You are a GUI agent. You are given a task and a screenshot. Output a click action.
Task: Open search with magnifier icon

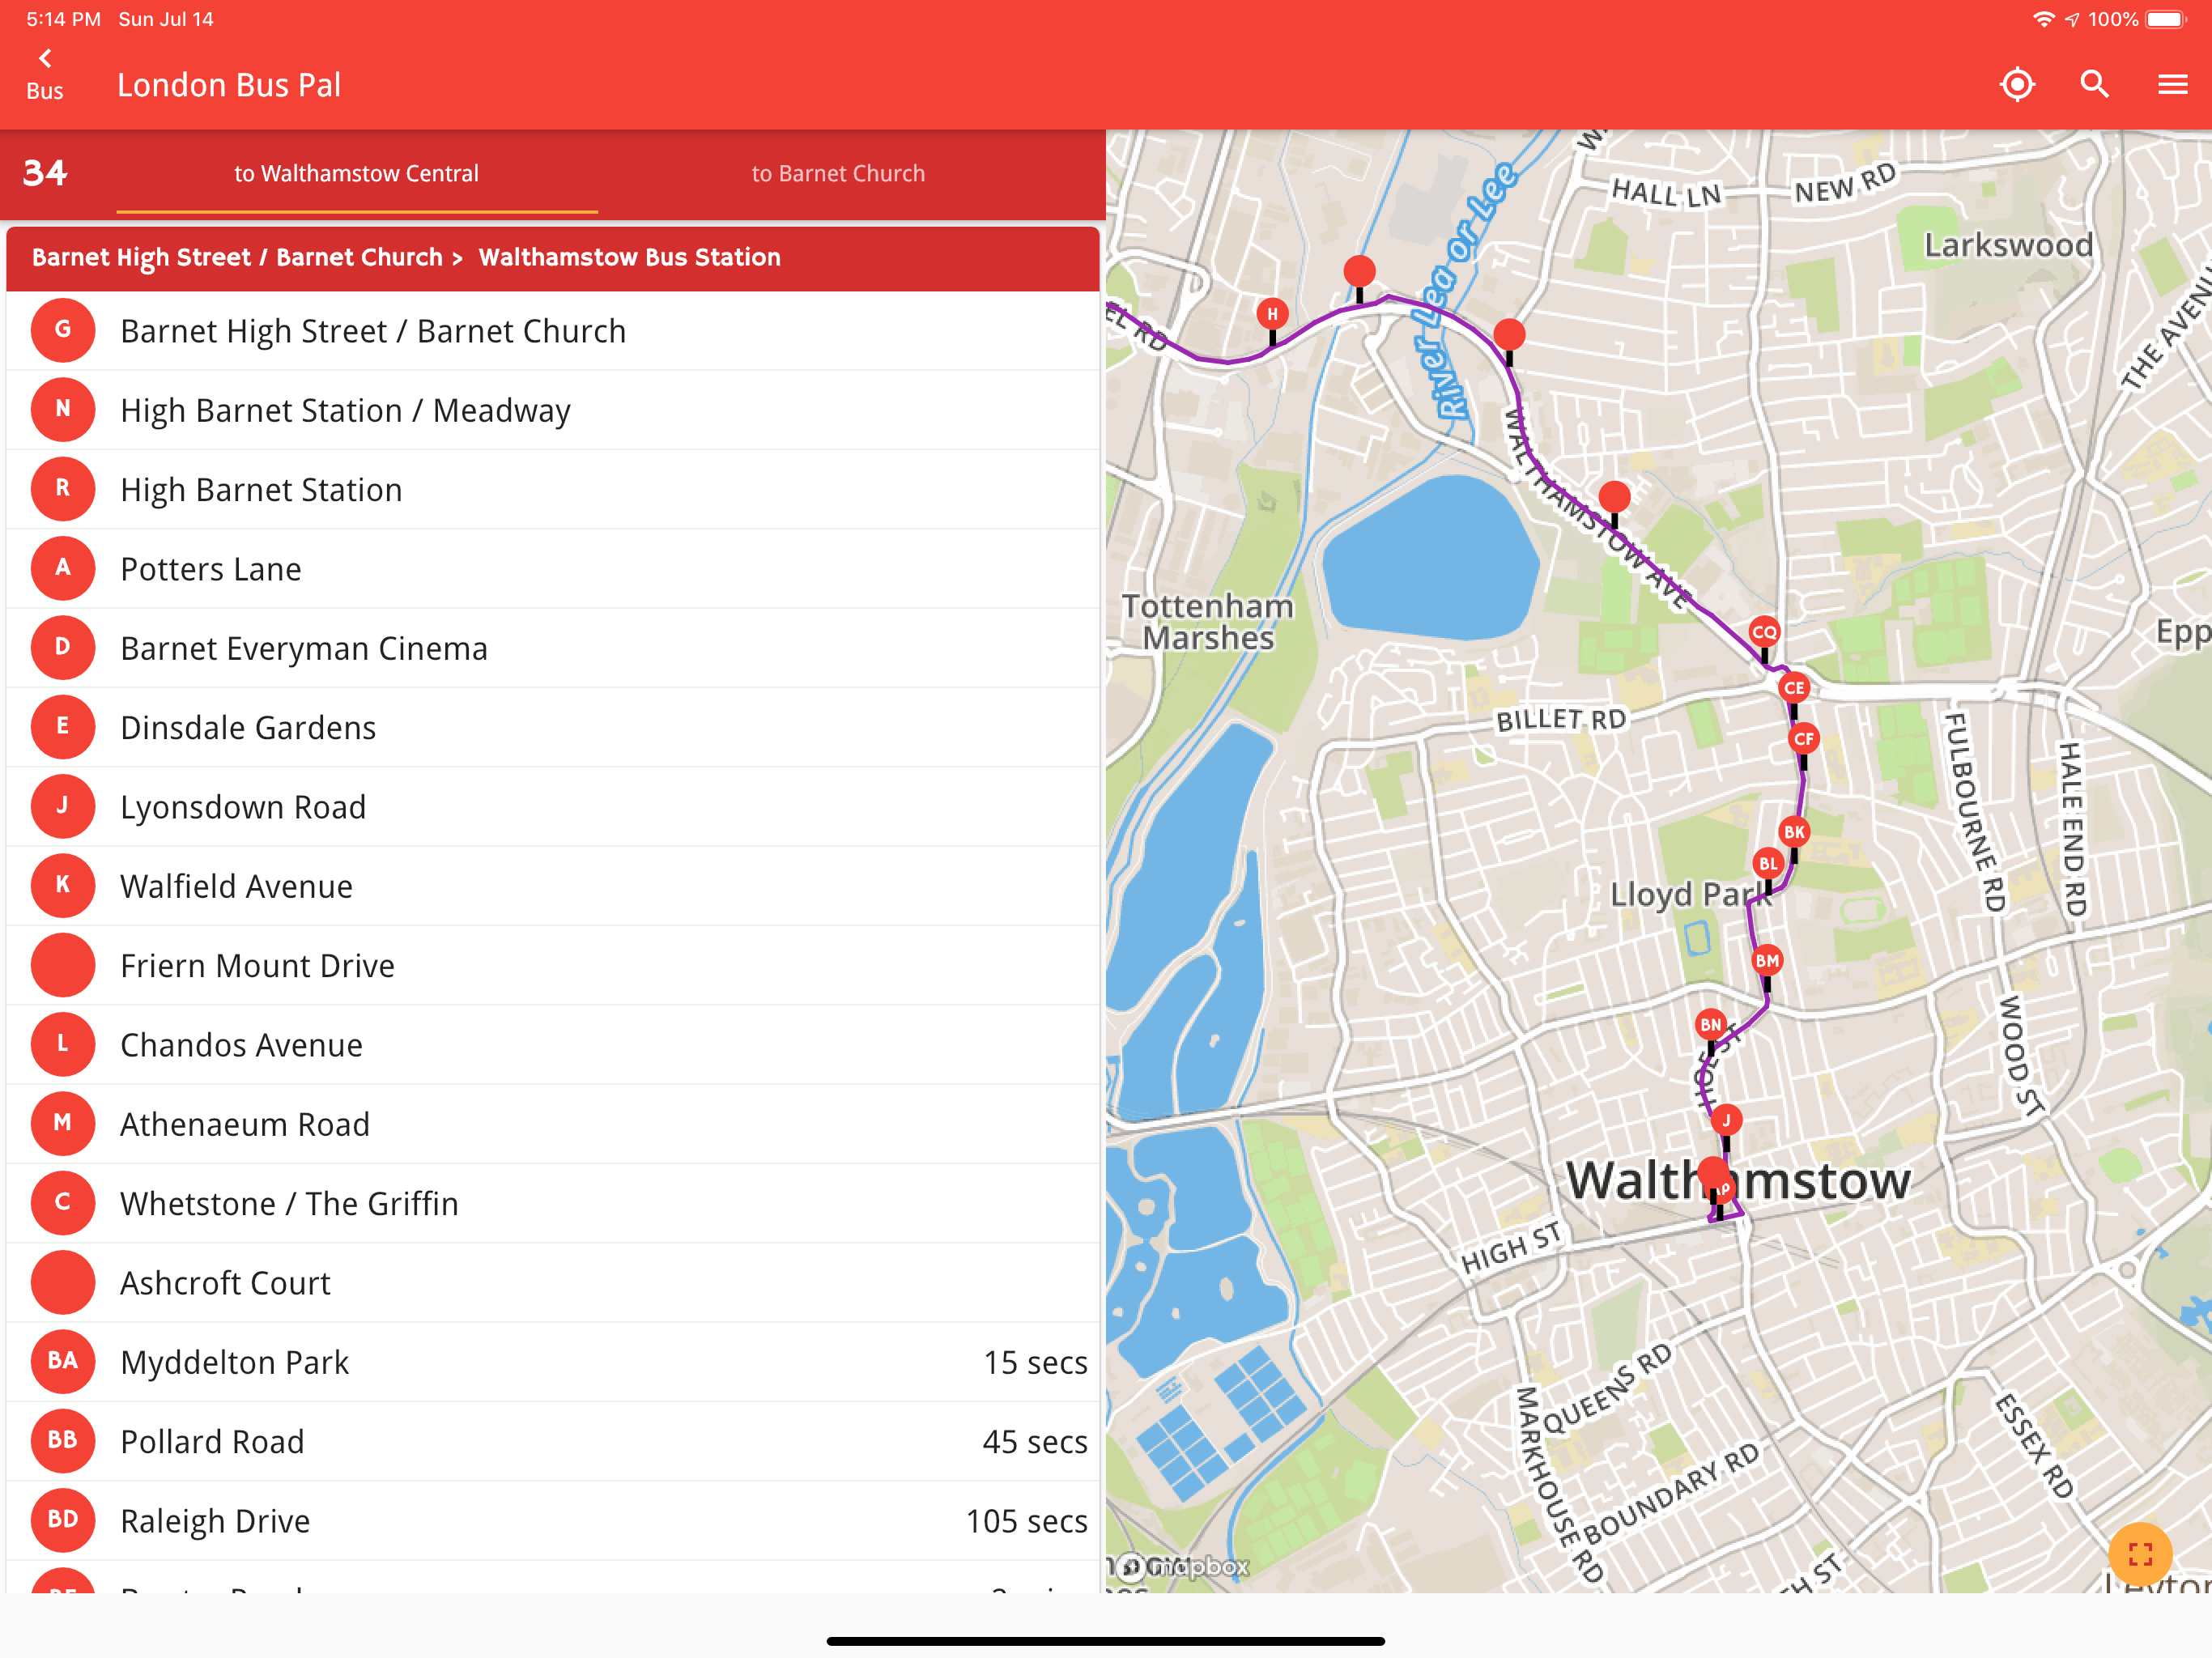(2094, 85)
